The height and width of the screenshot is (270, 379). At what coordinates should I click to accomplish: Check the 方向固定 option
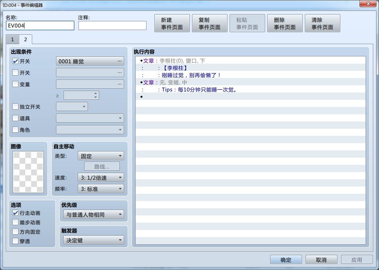pos(15,232)
